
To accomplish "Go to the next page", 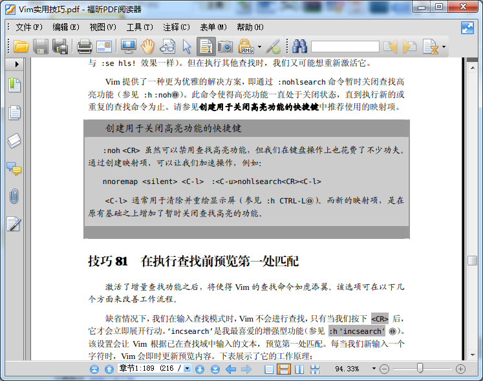I will 200,369.
